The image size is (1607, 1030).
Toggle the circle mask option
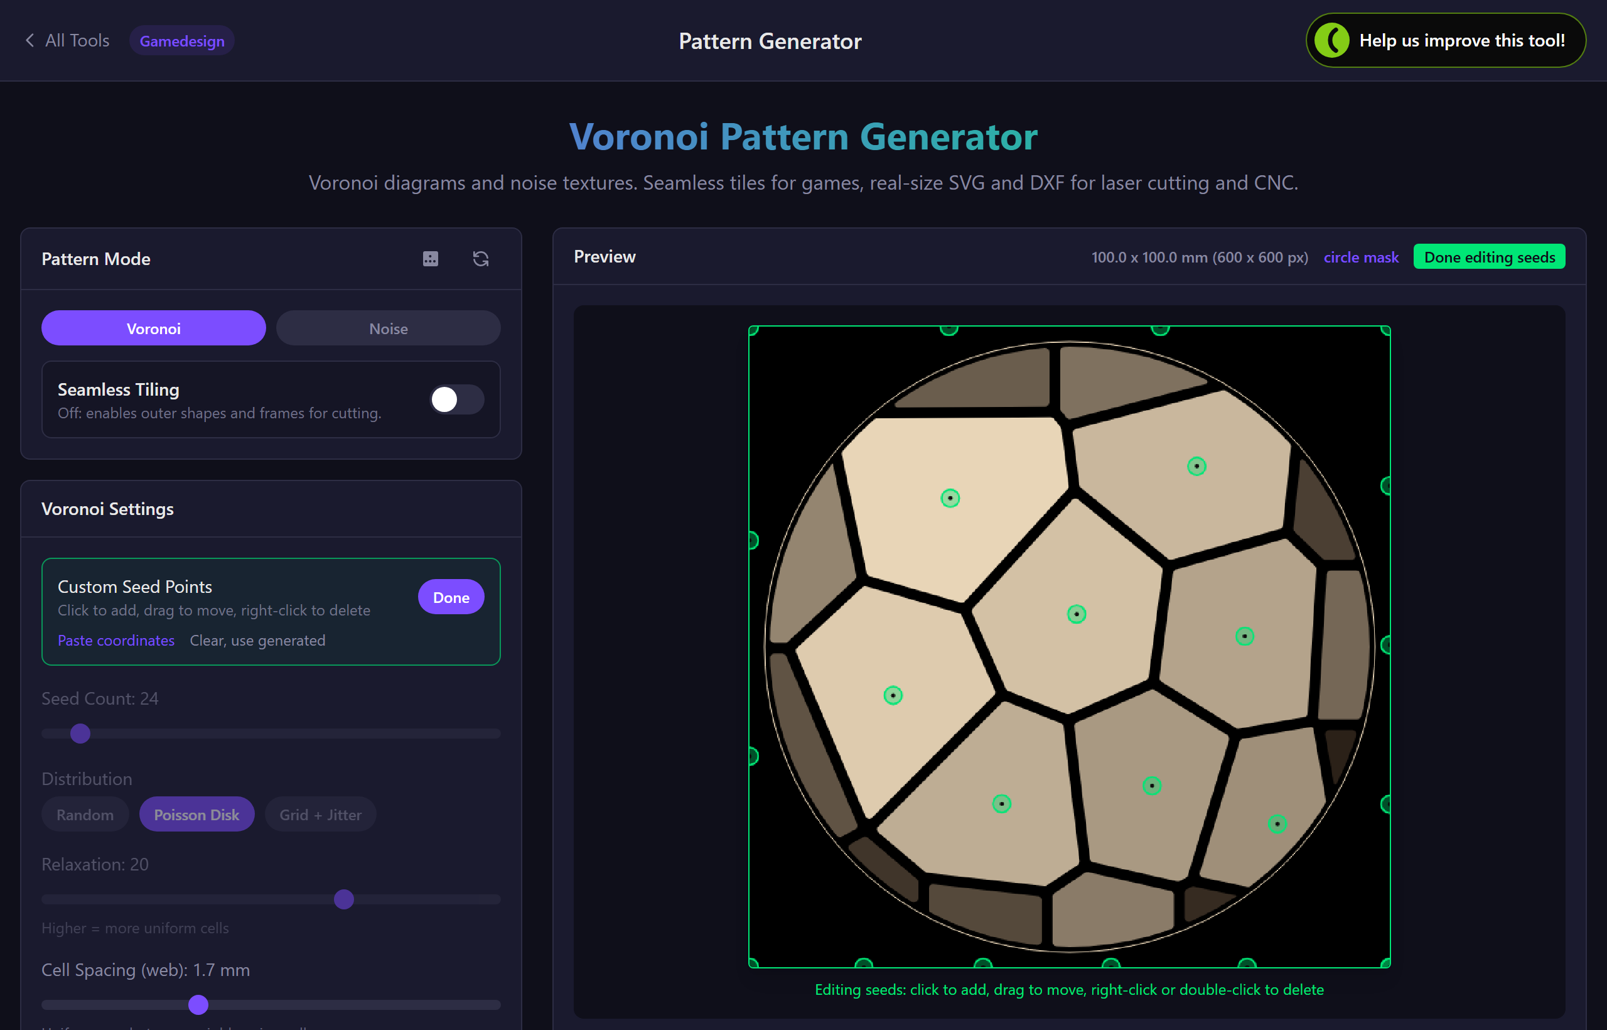[x=1361, y=257]
